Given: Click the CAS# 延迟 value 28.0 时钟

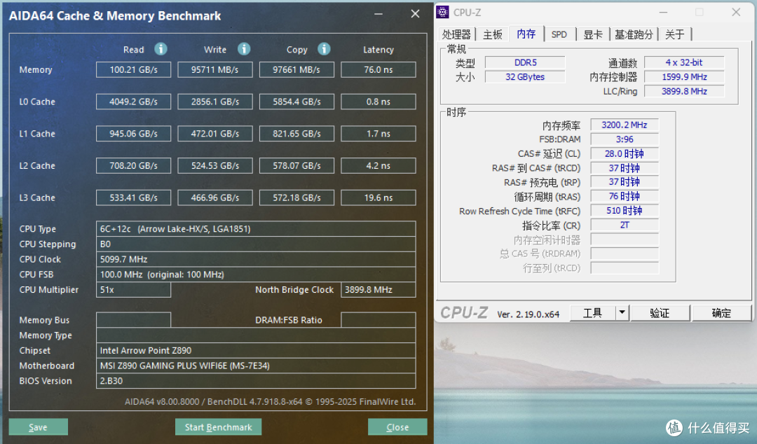Looking at the screenshot, I should 625,153.
